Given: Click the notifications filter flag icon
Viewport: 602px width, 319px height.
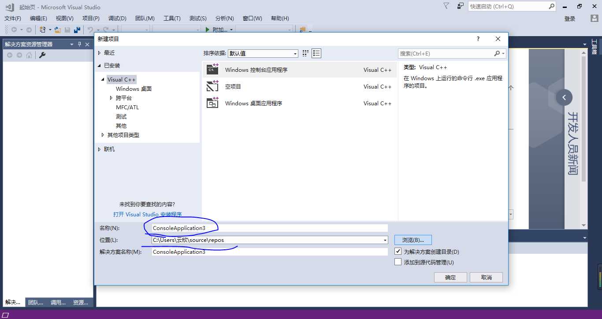Looking at the screenshot, I should coord(446,6).
